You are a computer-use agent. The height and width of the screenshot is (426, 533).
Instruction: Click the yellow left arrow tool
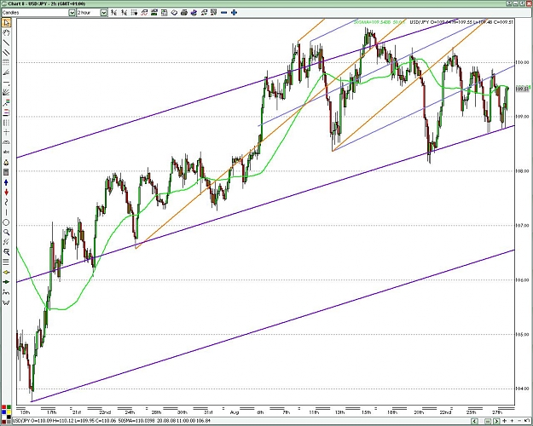pyautogui.click(x=6, y=272)
